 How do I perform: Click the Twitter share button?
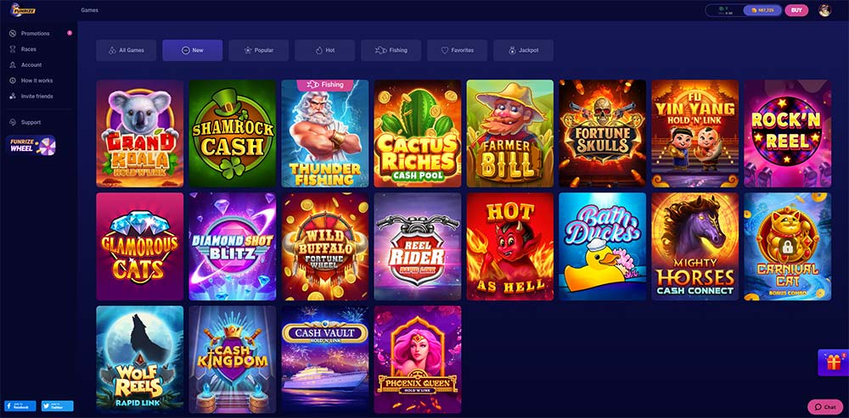(58, 405)
